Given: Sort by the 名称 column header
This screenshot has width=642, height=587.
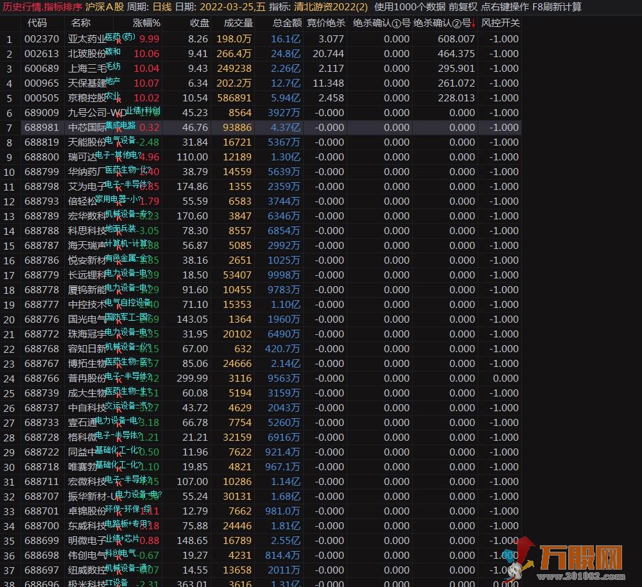Looking at the screenshot, I should (81, 23).
